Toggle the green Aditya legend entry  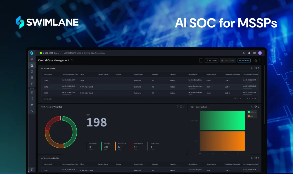click(x=251, y=112)
